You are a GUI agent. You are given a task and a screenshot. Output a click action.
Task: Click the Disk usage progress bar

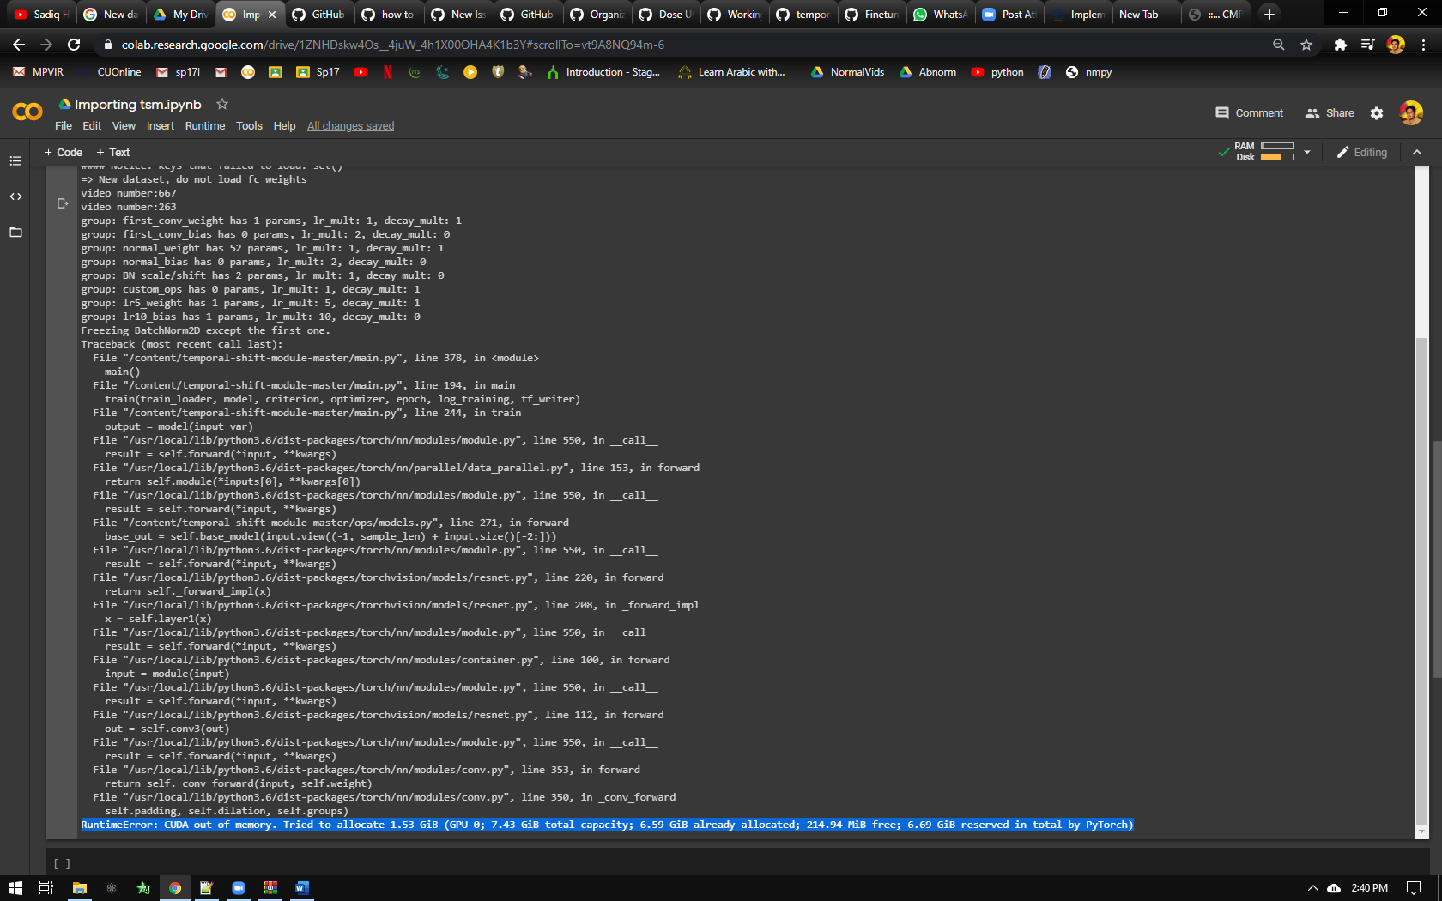coord(1279,156)
